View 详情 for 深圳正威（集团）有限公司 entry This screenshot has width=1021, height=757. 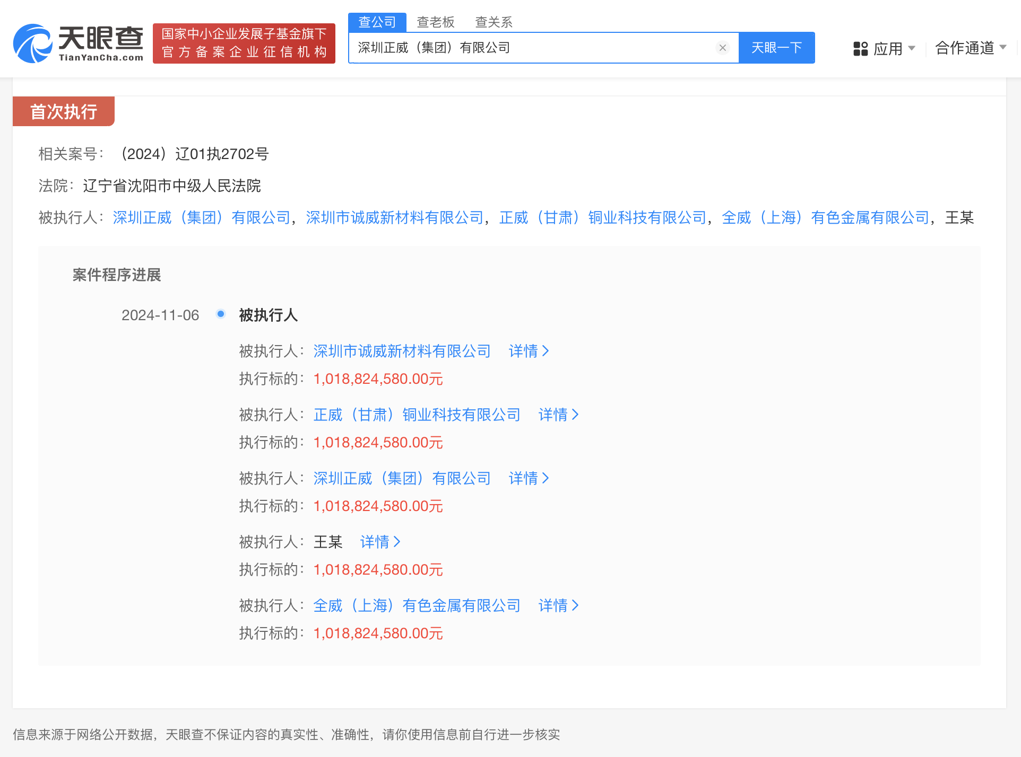tap(529, 479)
